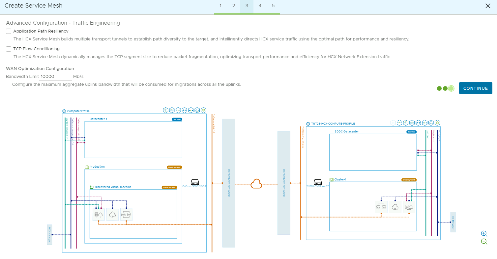Screen dimensions: 497x259
Task: Jump to wizard step 5
Action: coord(273,6)
